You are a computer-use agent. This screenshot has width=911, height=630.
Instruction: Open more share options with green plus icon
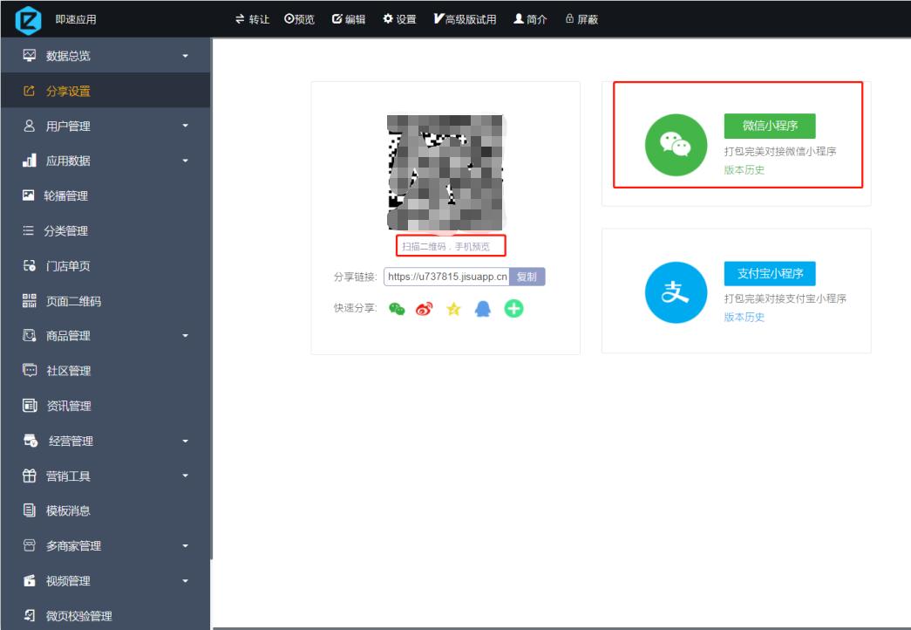(513, 308)
